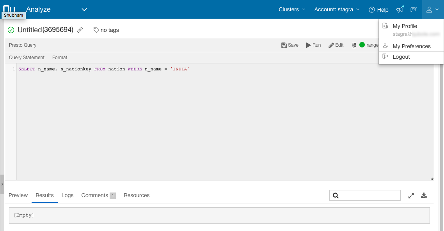The image size is (444, 231).
Task: Choose Logout from the user menu
Action: (401, 57)
